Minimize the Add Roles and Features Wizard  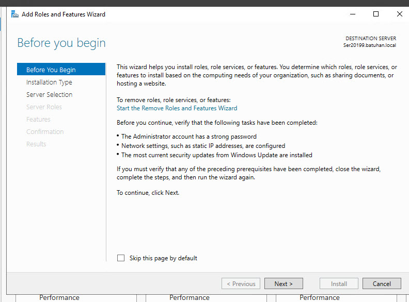click(x=352, y=14)
